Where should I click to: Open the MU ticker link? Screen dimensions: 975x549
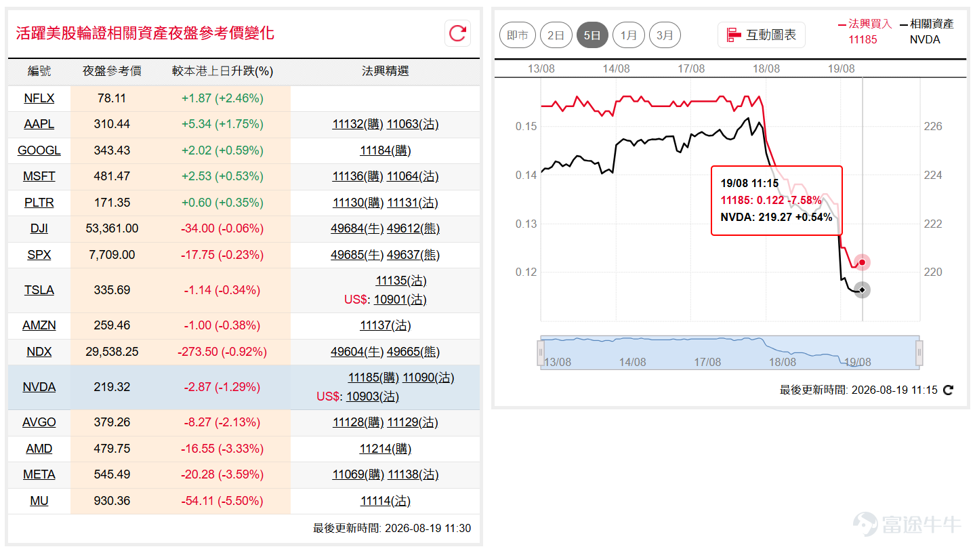pyautogui.click(x=39, y=501)
